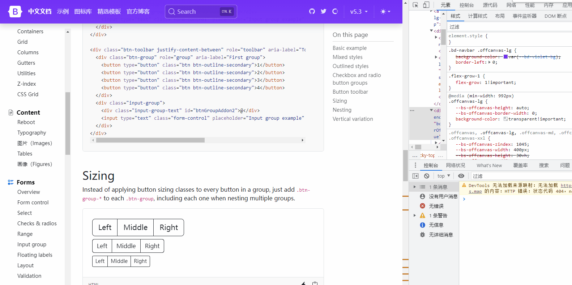This screenshot has width=572, height=285.
Task: Open the s.map link in the console warning
Action: click(x=475, y=191)
